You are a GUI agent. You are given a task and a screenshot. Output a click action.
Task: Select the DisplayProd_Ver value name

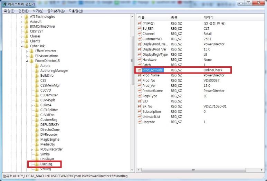coord(154,49)
